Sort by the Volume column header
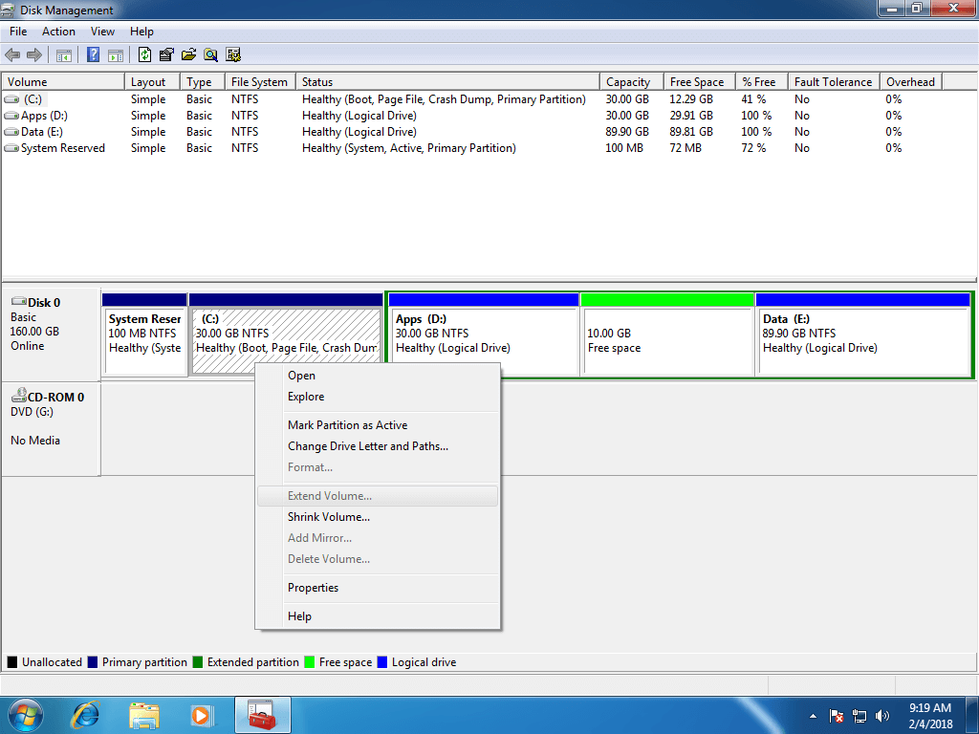The image size is (979, 734). pos(63,82)
